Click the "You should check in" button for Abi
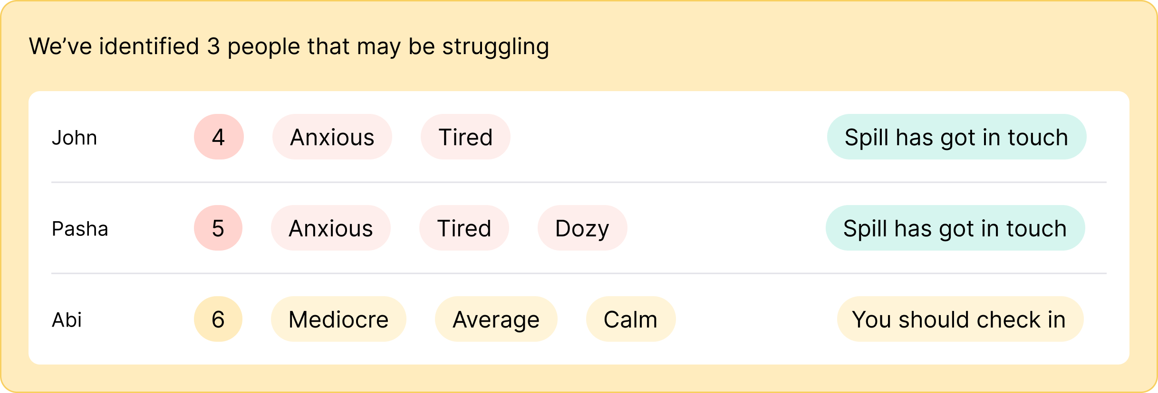 click(960, 319)
